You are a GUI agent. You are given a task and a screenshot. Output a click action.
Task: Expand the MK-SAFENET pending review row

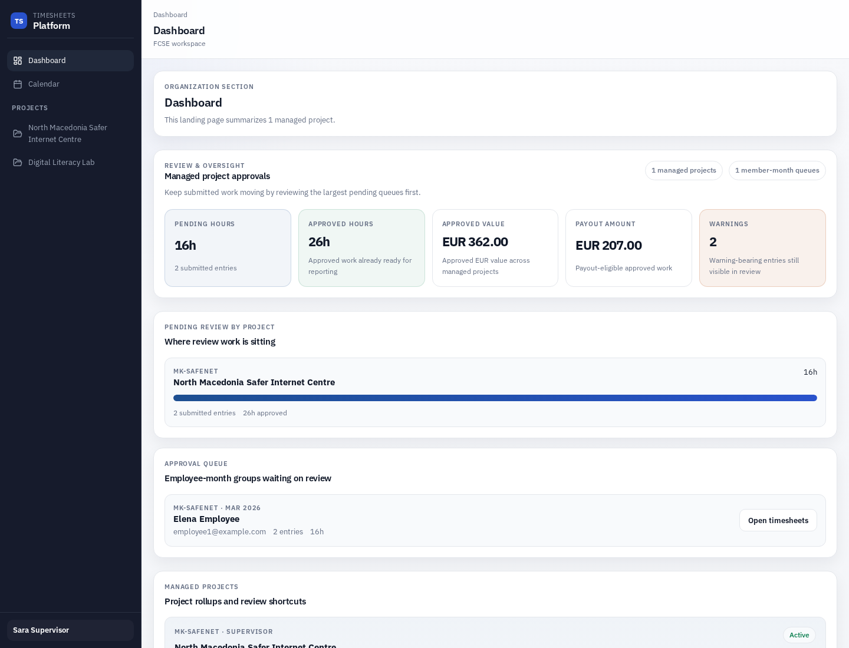(x=495, y=392)
